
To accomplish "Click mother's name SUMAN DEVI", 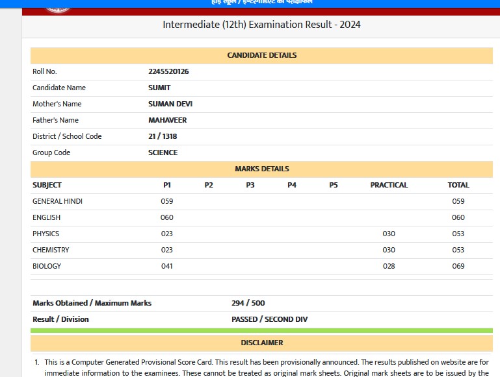I will 170,104.
